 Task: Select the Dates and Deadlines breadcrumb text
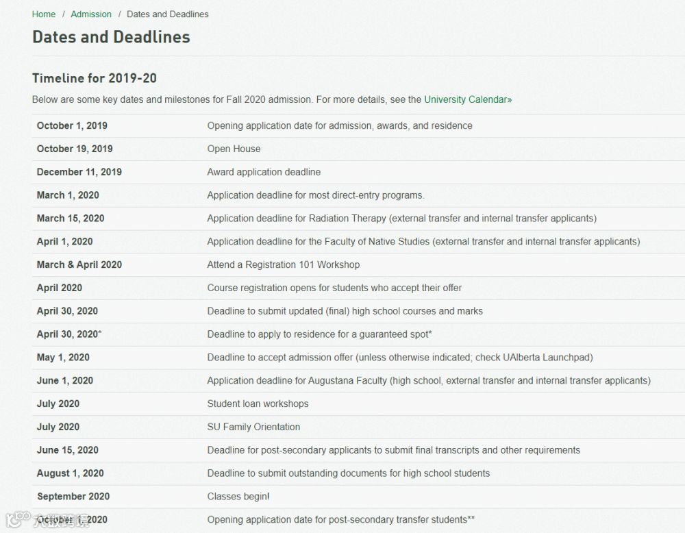tap(168, 14)
